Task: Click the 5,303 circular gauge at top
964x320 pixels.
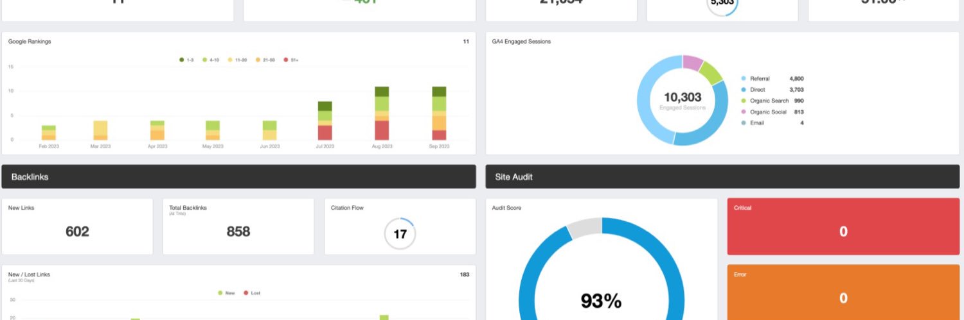Action: [x=722, y=4]
